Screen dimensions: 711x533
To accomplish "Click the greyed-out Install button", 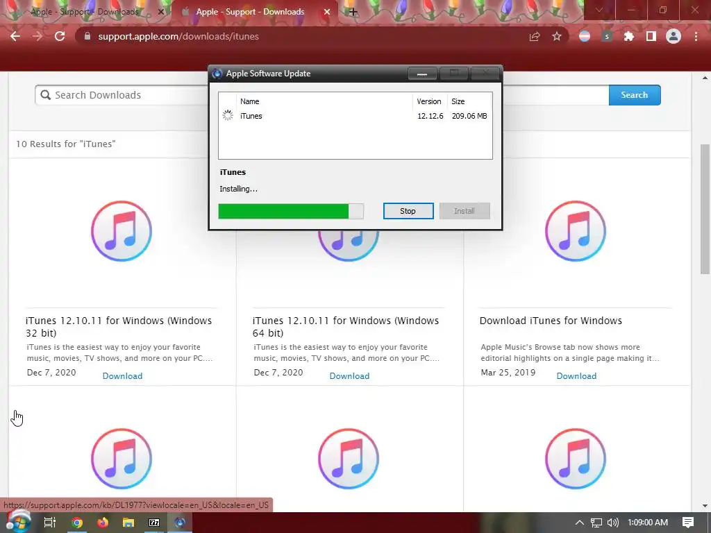I will pos(465,211).
